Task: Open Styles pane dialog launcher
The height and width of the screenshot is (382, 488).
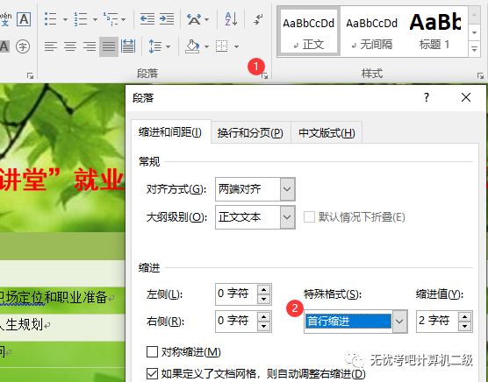Action: [480, 75]
